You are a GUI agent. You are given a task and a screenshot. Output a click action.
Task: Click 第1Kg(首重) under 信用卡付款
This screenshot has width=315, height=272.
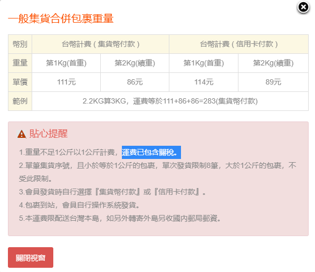pyautogui.click(x=204, y=63)
